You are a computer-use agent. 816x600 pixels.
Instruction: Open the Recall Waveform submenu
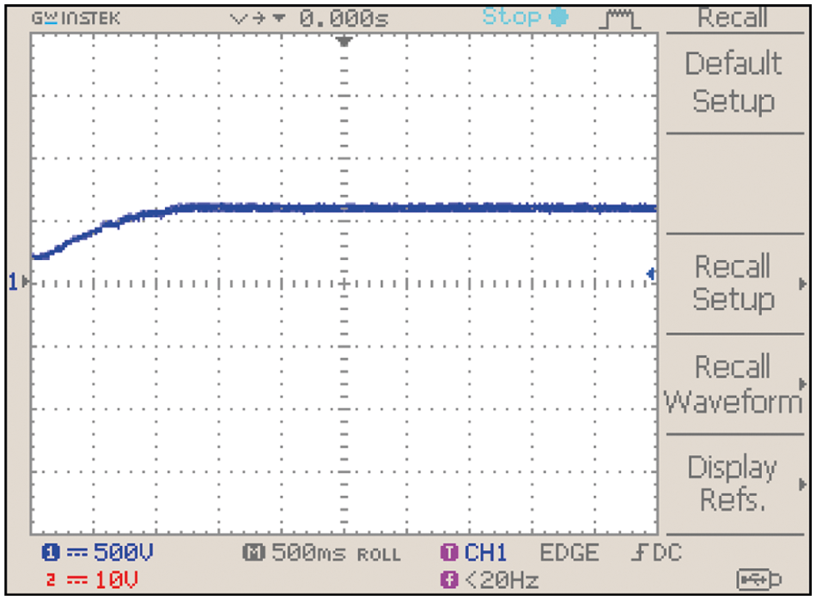point(733,384)
